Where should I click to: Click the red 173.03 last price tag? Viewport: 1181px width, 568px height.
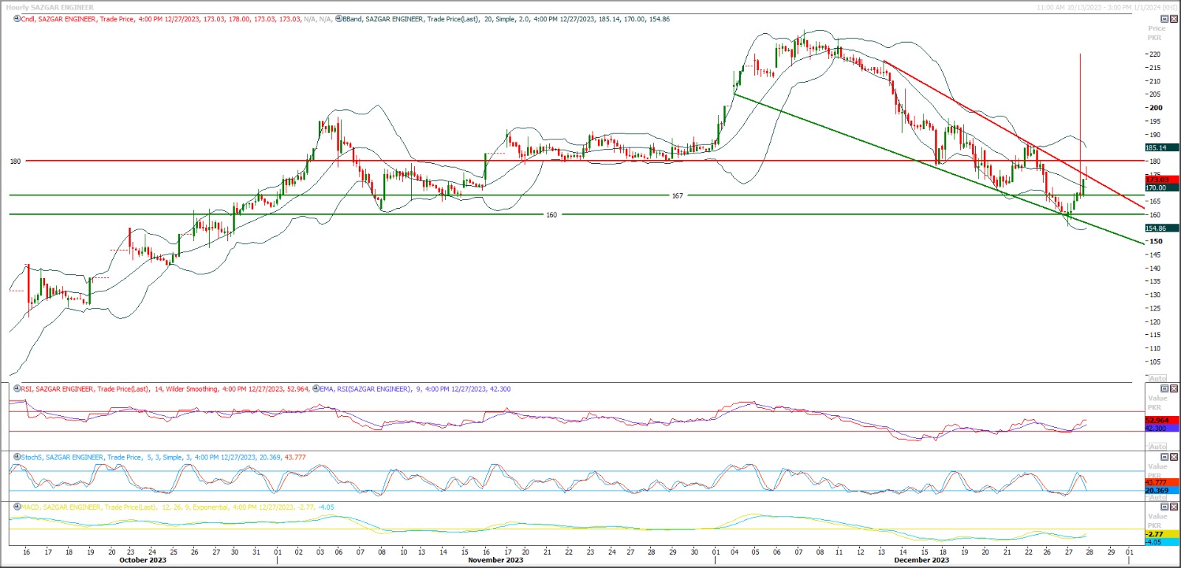point(1161,180)
